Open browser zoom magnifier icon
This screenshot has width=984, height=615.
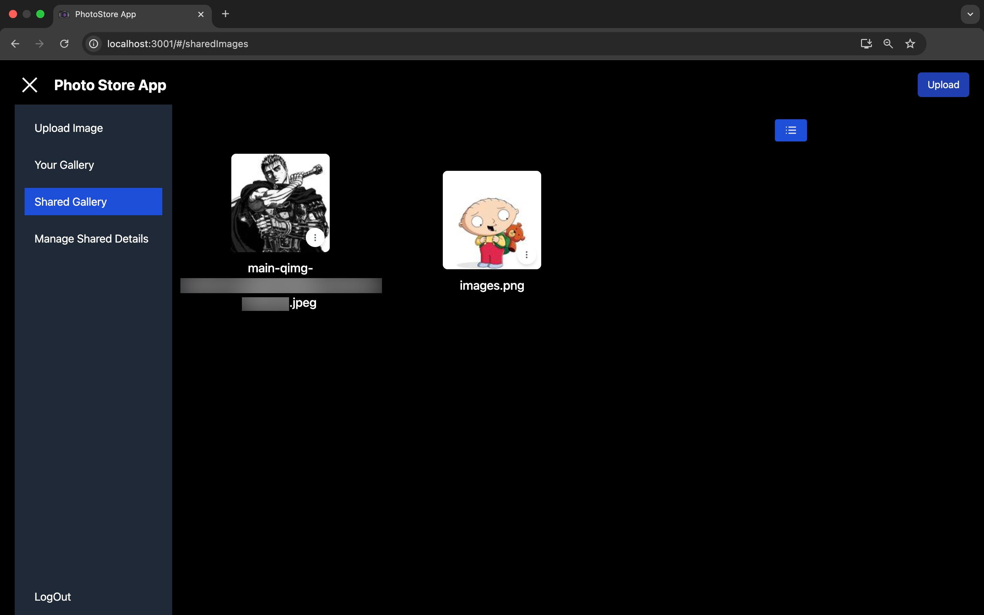click(x=888, y=44)
